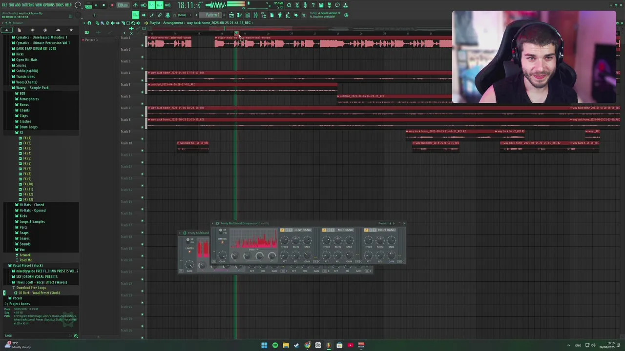
Task: Mute Track 4 via its green dot
Action: (142, 80)
